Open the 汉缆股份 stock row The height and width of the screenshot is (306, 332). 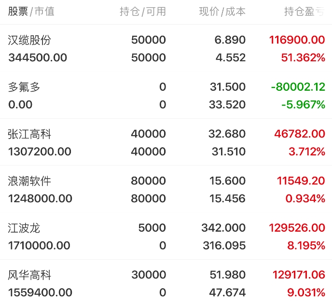(x=166, y=48)
